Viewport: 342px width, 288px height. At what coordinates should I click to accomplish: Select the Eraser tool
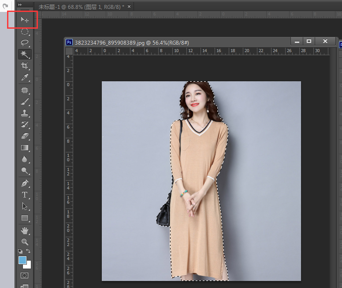[x=25, y=136]
